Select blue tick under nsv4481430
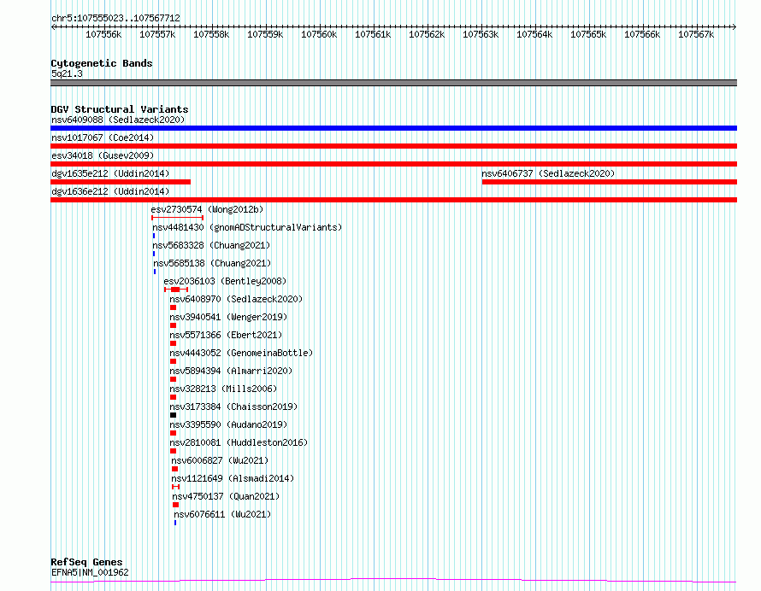 [154, 236]
